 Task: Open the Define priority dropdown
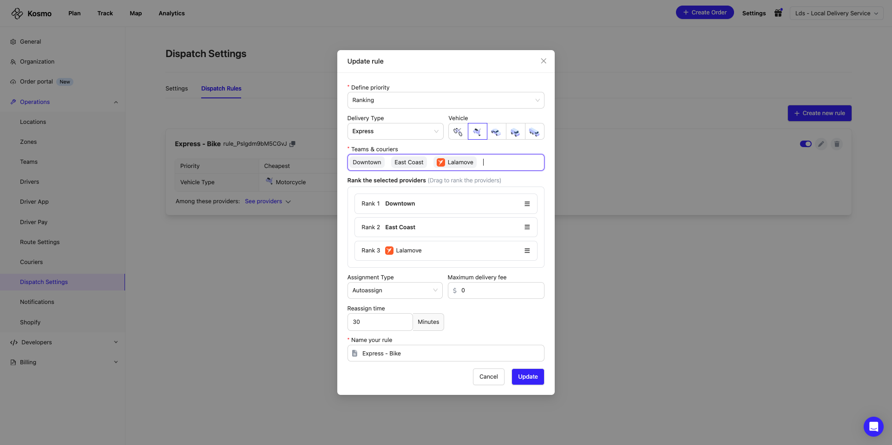coord(446,100)
